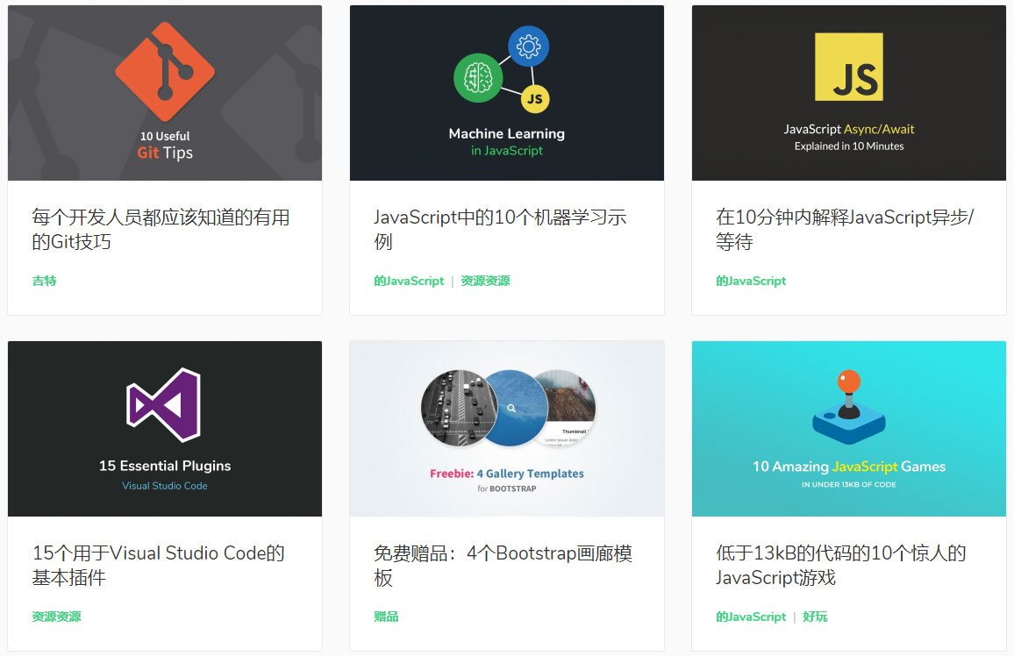
Task: Click the "Machine Learning" banner heading
Action: coord(506,134)
